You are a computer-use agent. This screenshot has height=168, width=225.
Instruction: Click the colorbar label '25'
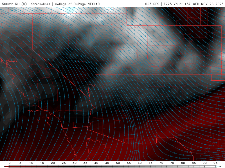(x=64, y=163)
